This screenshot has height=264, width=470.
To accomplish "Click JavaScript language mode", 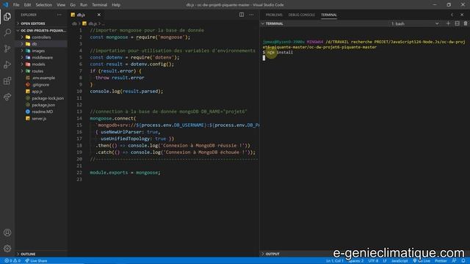I will point(399,261).
